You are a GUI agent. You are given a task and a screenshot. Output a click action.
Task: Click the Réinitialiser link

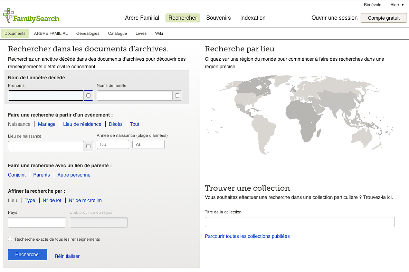(67, 256)
